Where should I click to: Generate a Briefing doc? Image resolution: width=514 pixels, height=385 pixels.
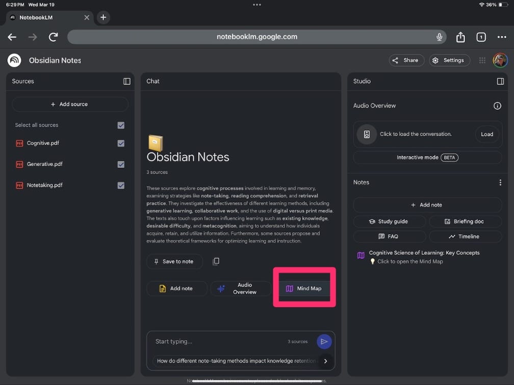(465, 222)
